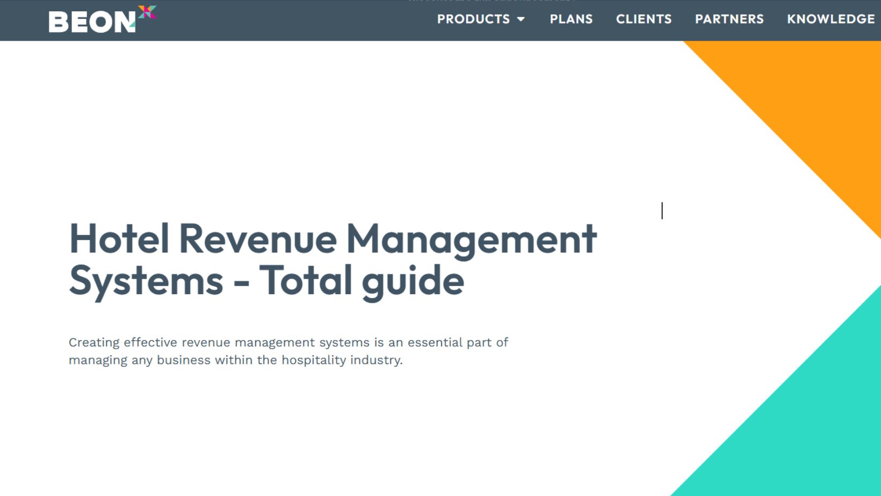Click "Revenue" in the page title
Viewport: 881px width, 496px height.
257,239
